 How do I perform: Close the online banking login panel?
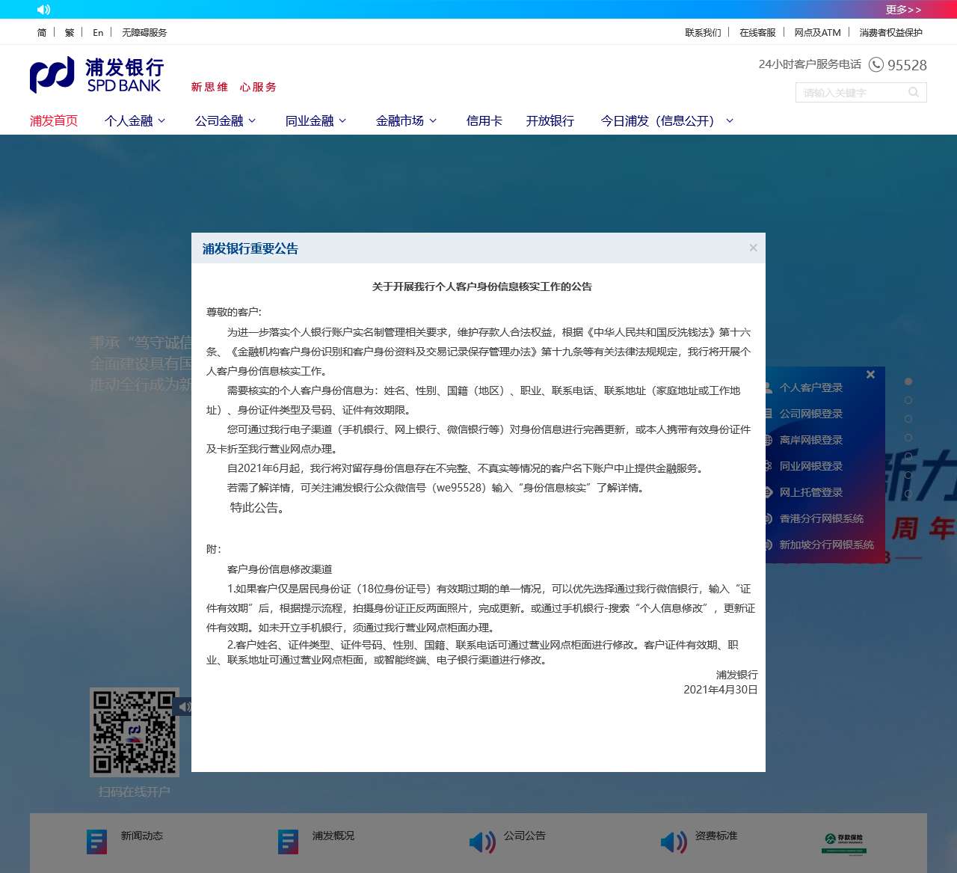(870, 375)
